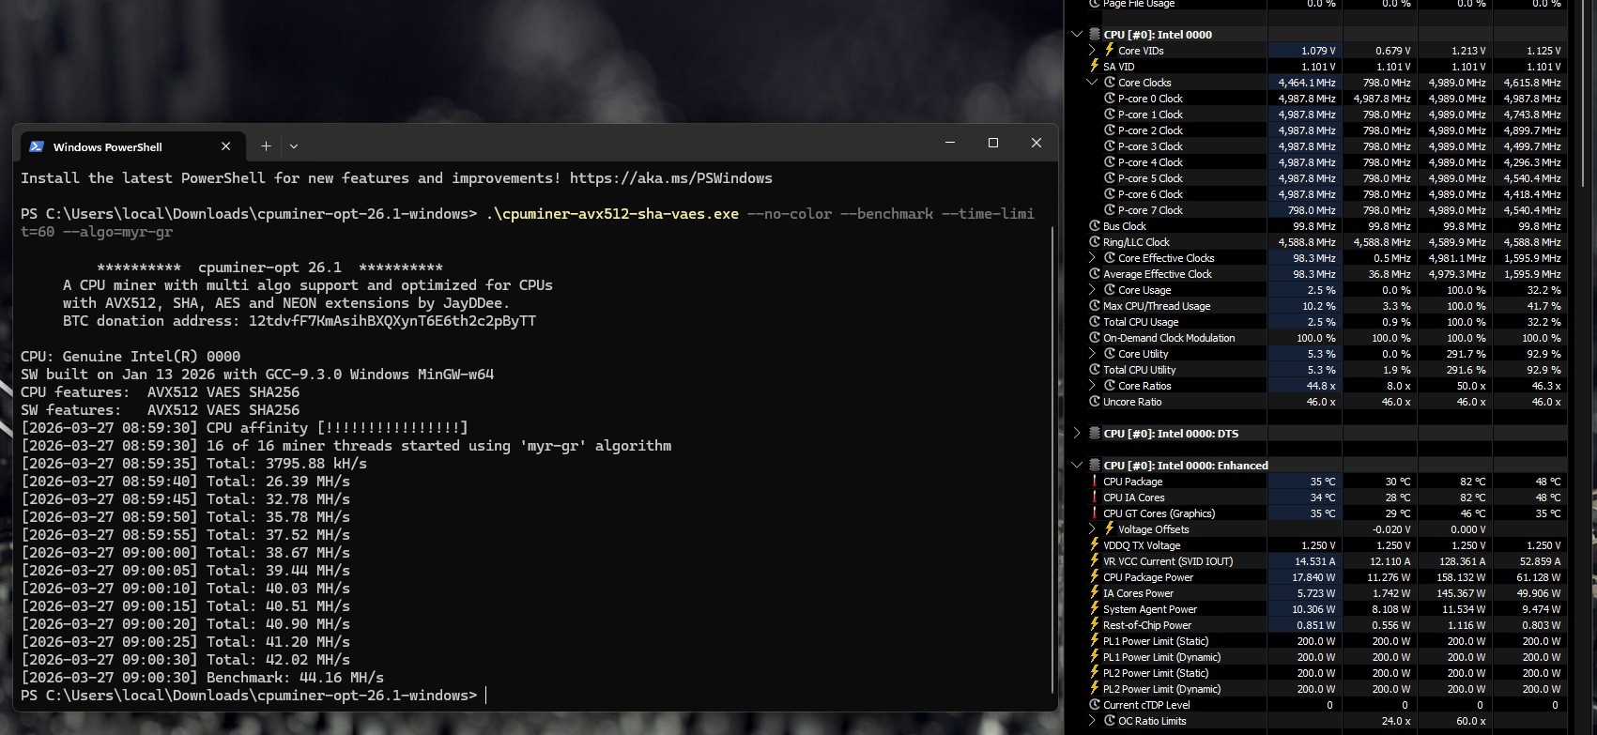
Task: Collapse the CPU [#0]: Intel 0000 sensor group
Action: tap(1077, 35)
